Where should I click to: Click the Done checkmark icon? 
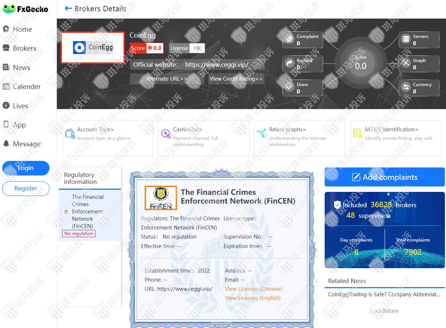(x=289, y=88)
